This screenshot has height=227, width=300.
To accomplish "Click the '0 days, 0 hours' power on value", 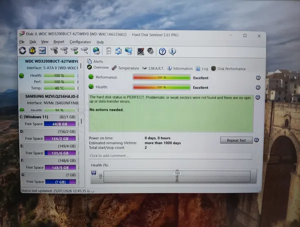I will (157, 138).
